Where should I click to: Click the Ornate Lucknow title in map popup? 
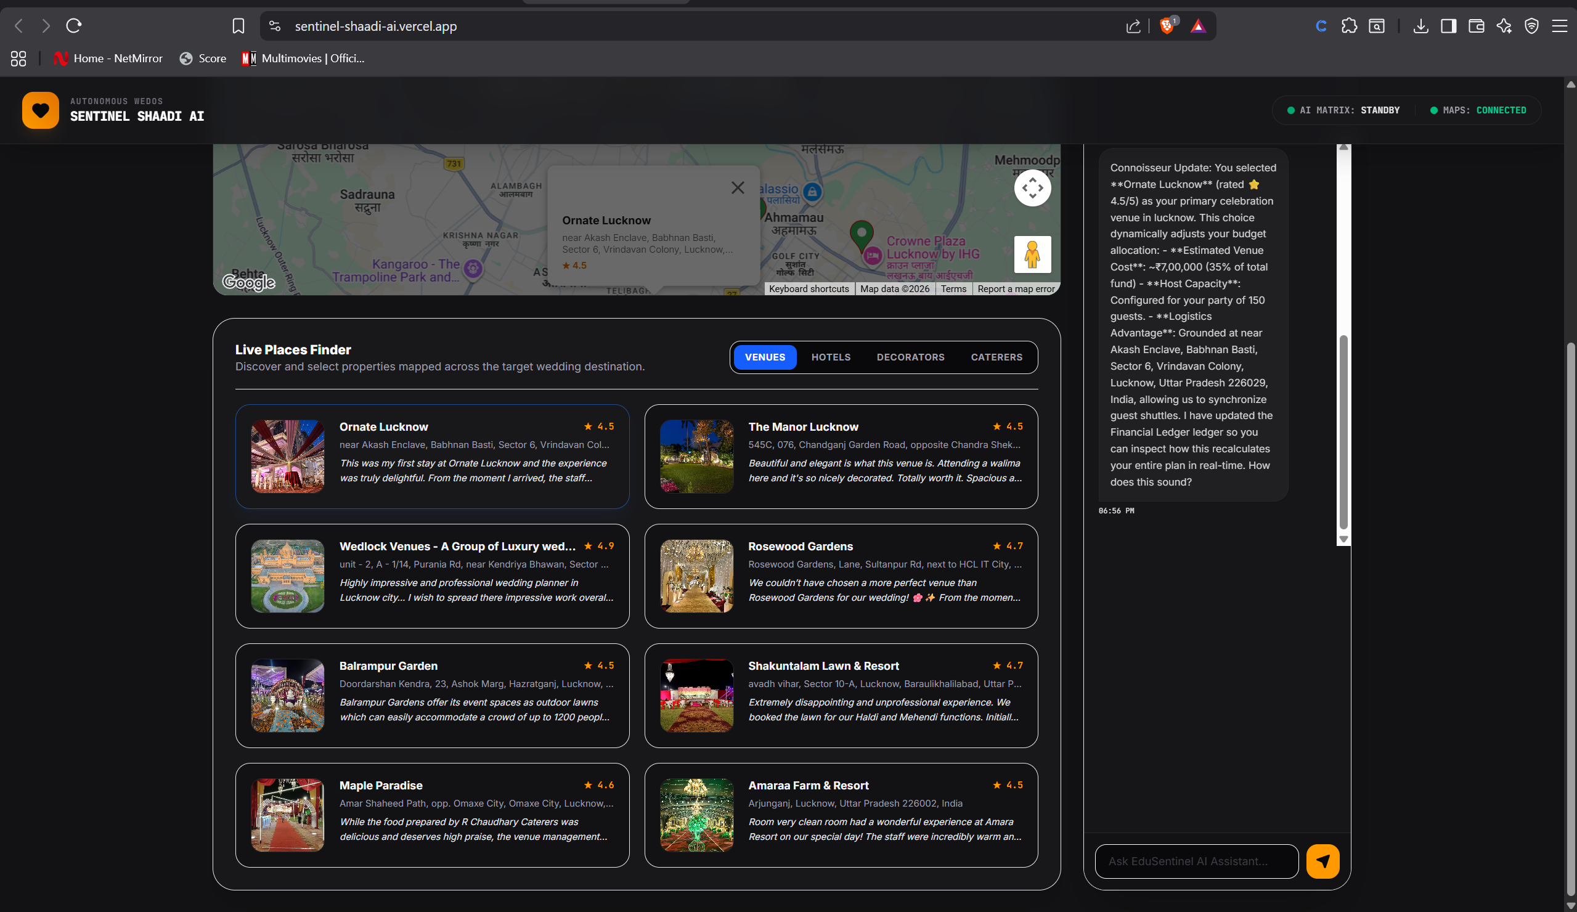(x=606, y=221)
